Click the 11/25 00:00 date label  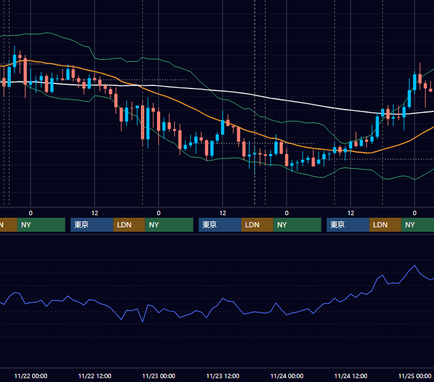pyautogui.click(x=415, y=376)
